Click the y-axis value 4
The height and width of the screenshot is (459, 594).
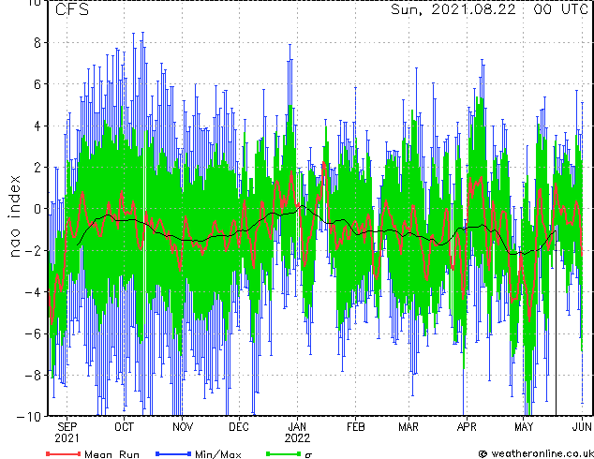click(37, 126)
